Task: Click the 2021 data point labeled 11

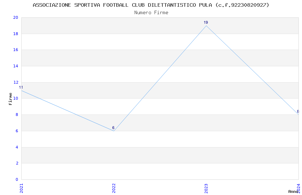Action: pos(21,90)
